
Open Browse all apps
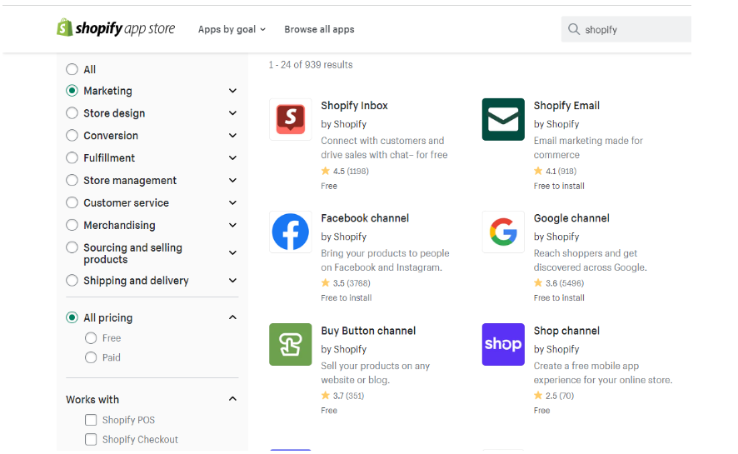pos(319,29)
